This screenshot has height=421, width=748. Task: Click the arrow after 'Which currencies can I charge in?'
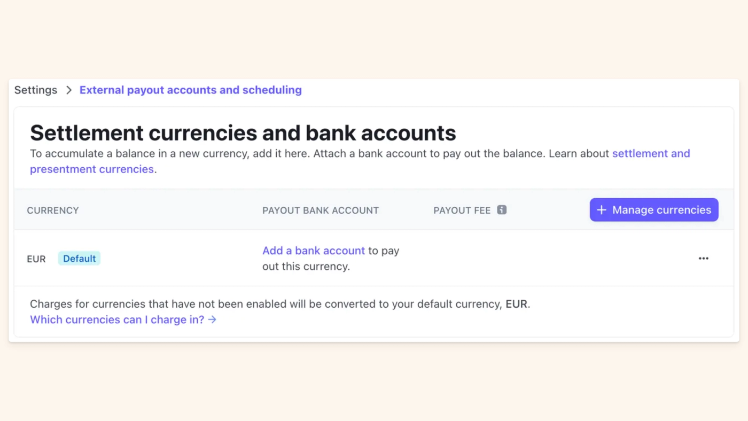(212, 319)
